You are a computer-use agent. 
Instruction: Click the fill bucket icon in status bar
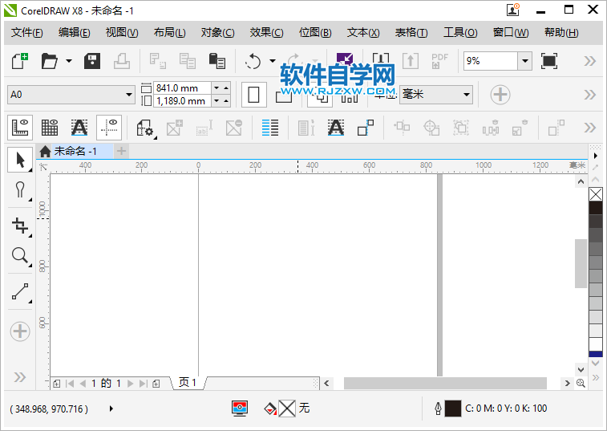pyautogui.click(x=269, y=409)
